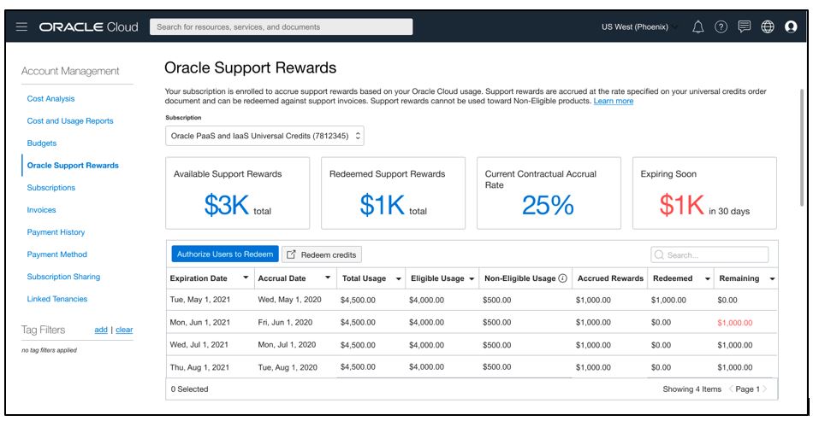The width and height of the screenshot is (813, 421).
Task: Focus the table Search field
Action: tap(709, 255)
